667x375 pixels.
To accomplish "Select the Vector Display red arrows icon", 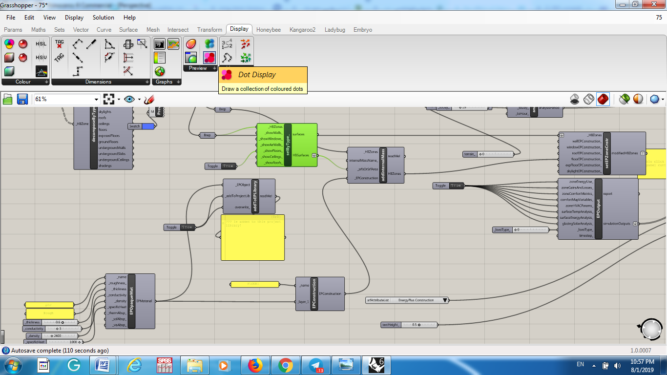I will click(x=246, y=44).
